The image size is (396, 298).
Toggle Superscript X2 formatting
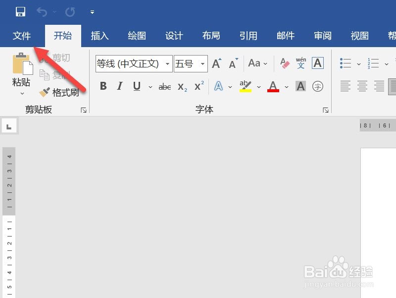click(x=199, y=86)
